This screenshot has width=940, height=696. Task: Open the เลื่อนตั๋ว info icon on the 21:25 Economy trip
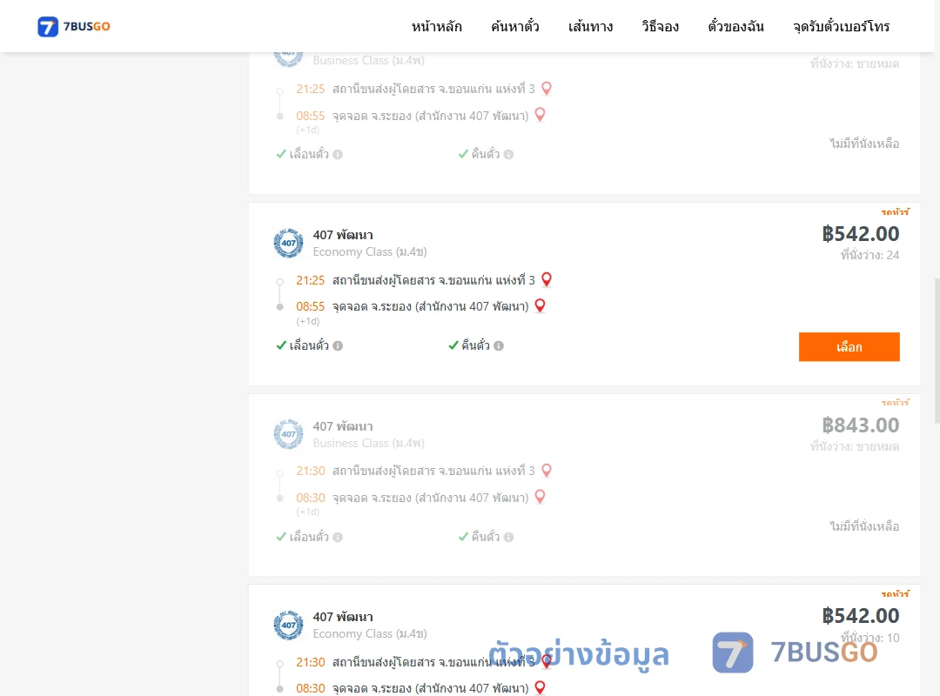coord(338,346)
